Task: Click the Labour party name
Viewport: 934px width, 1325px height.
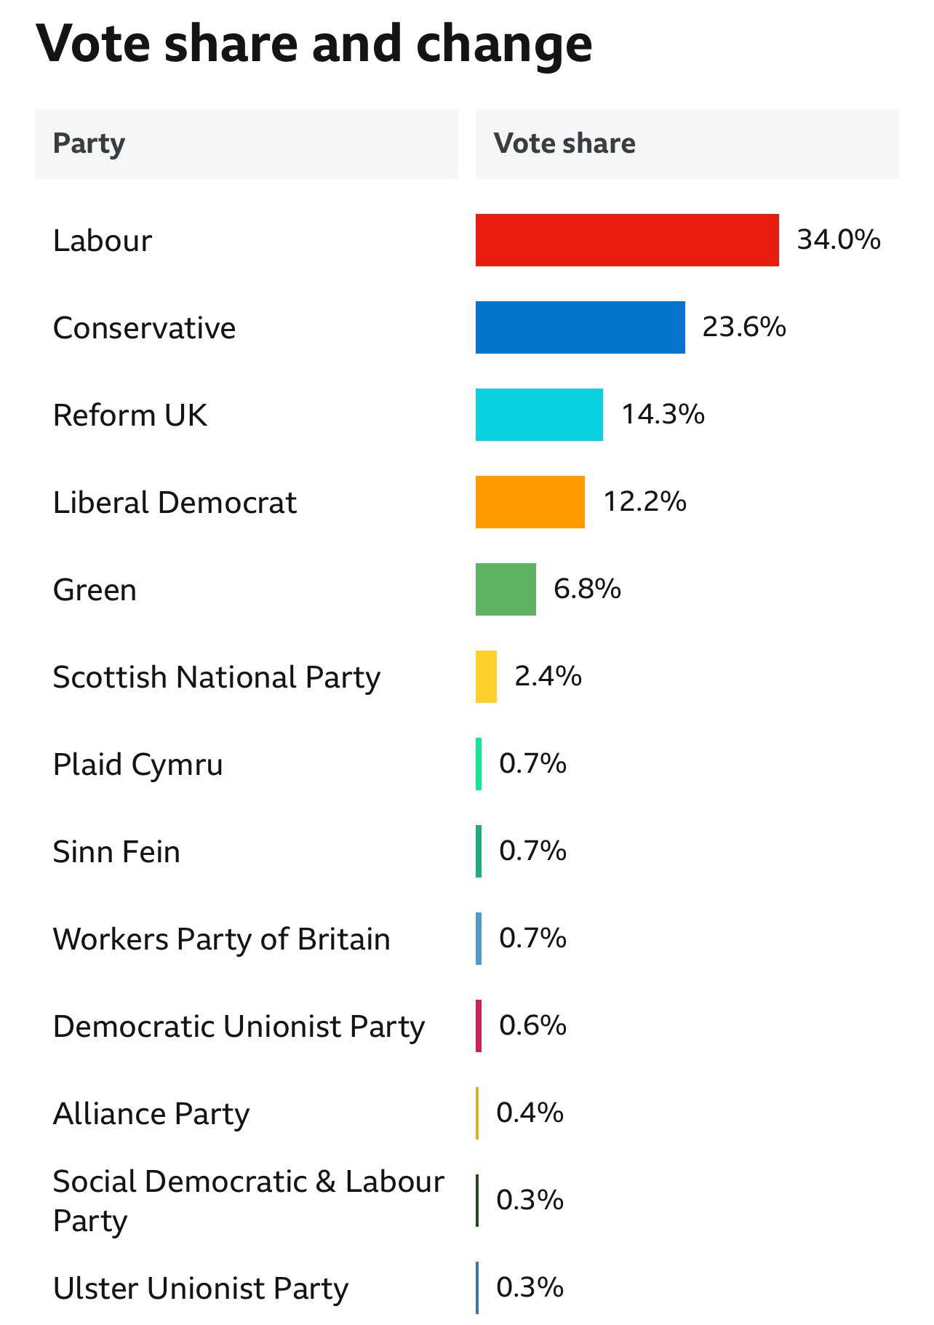Action: [x=103, y=241]
